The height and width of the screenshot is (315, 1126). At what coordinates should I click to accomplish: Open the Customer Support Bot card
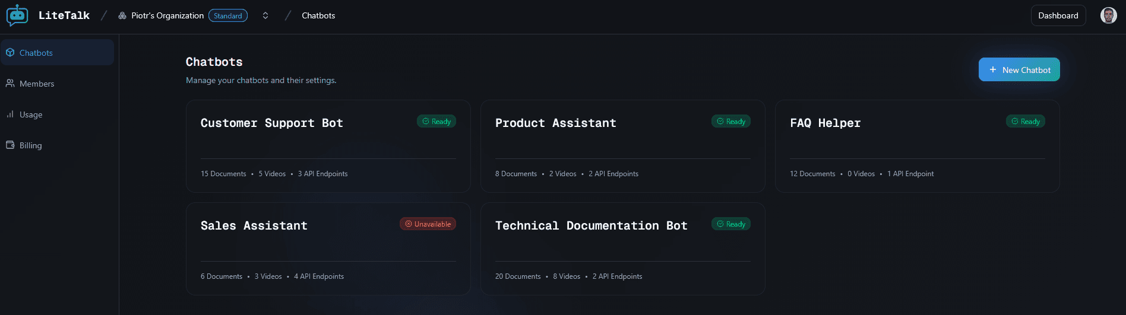point(328,146)
